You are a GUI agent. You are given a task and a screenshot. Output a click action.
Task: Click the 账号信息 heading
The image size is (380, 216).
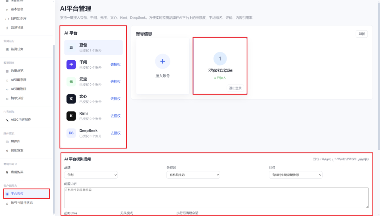pyautogui.click(x=144, y=34)
